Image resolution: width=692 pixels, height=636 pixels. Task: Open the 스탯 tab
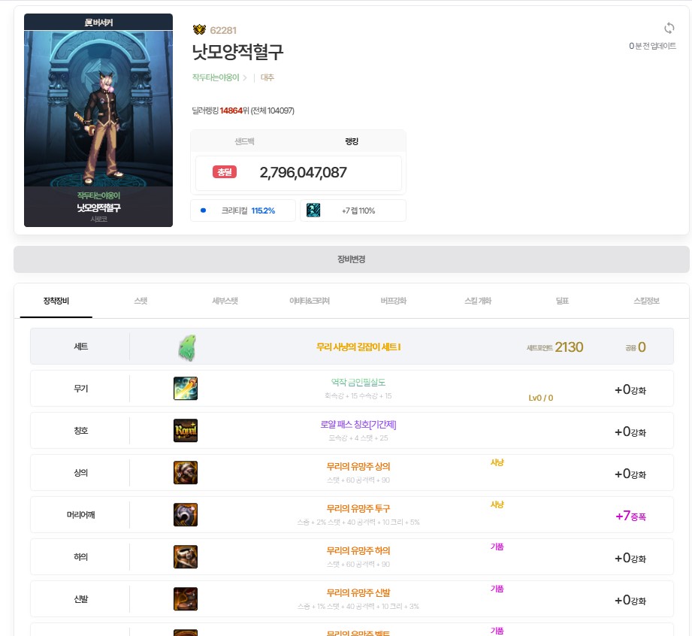coord(141,301)
